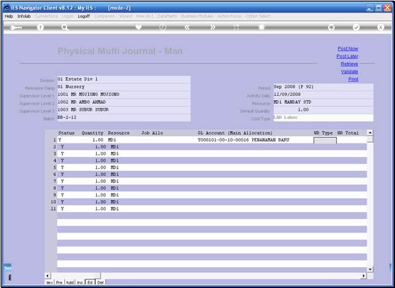Open the question mark help icon
This screenshot has width=395, height=288.
click(x=40, y=28)
